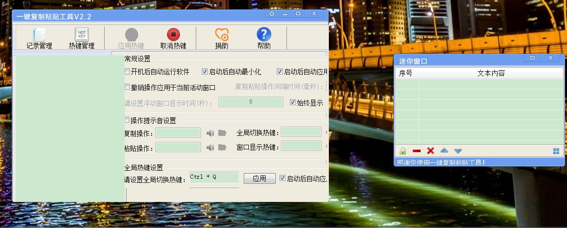Click the 感谢您使用一键复制粘贴工具 status text

click(x=440, y=162)
